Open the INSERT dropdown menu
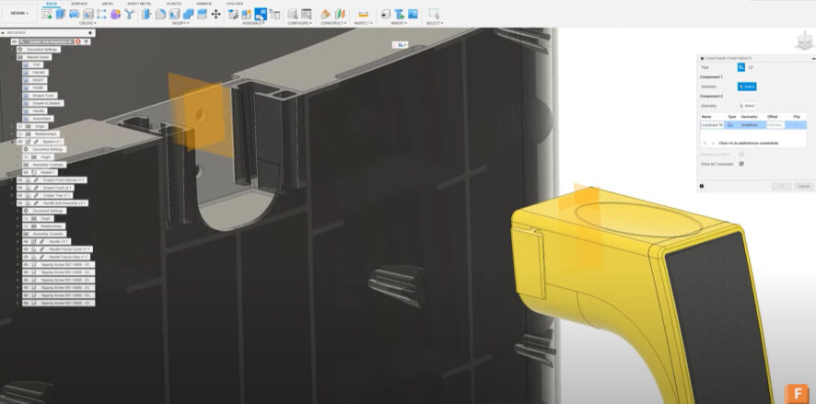816x404 pixels. [399, 23]
